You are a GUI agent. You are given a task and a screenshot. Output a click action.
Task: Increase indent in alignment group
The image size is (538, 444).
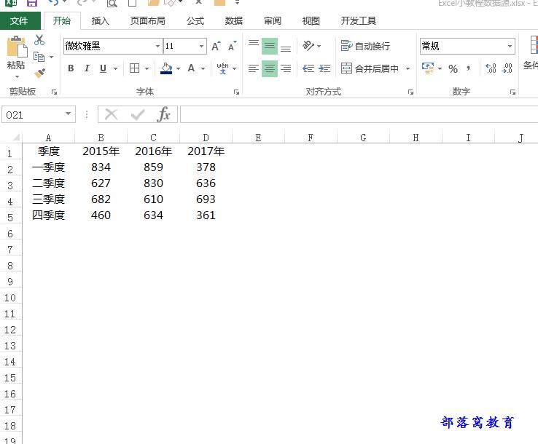pyautogui.click(x=324, y=68)
